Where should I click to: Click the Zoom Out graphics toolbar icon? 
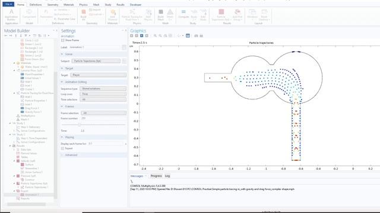pos(160,35)
